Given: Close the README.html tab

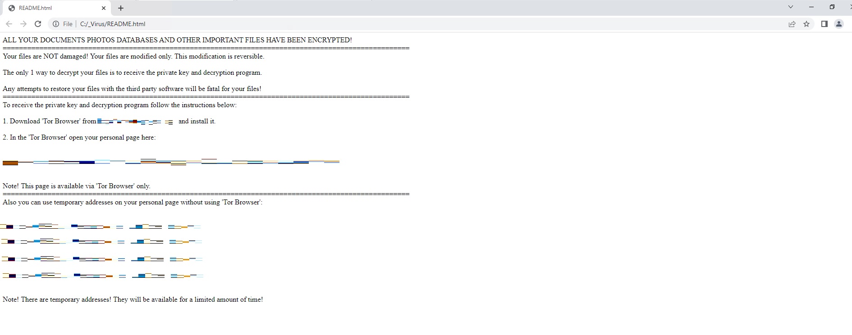Looking at the screenshot, I should click(104, 8).
